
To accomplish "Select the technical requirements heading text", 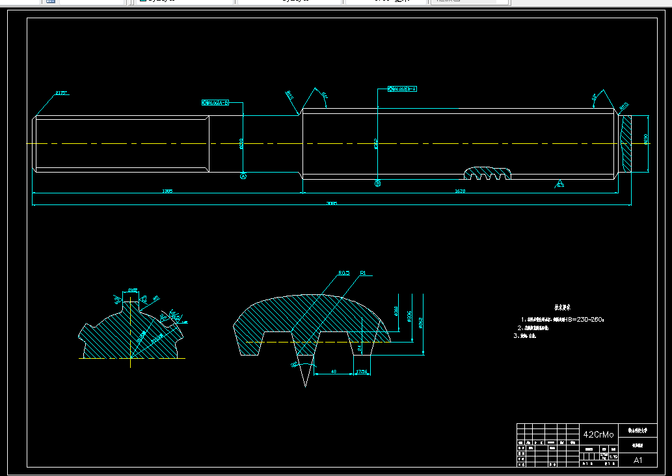I will tap(562, 307).
